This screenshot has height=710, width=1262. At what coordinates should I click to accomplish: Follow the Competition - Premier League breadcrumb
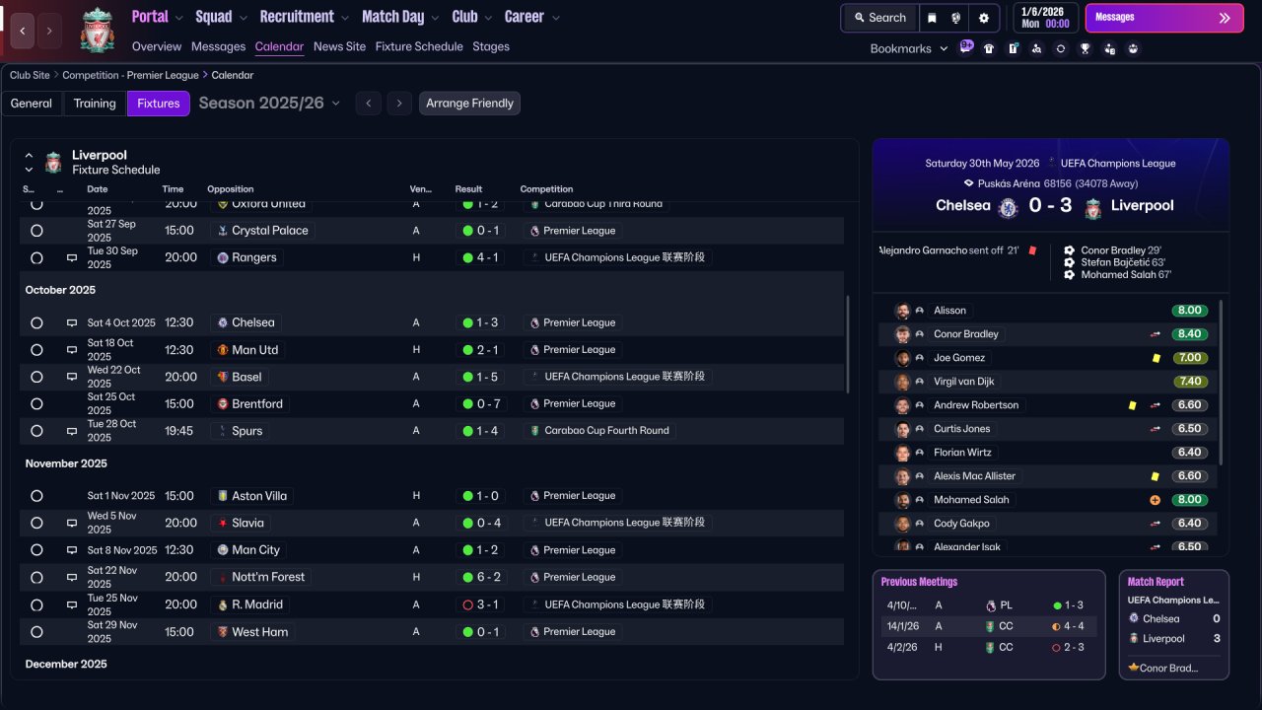click(x=130, y=75)
